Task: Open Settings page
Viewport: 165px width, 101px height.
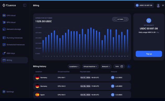Action: pyautogui.click(x=10, y=92)
